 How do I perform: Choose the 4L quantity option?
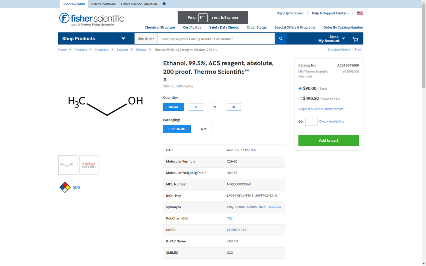tap(234, 107)
